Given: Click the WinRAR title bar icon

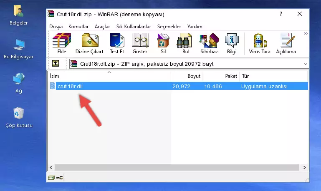Looking at the screenshot, I should click(x=51, y=14).
